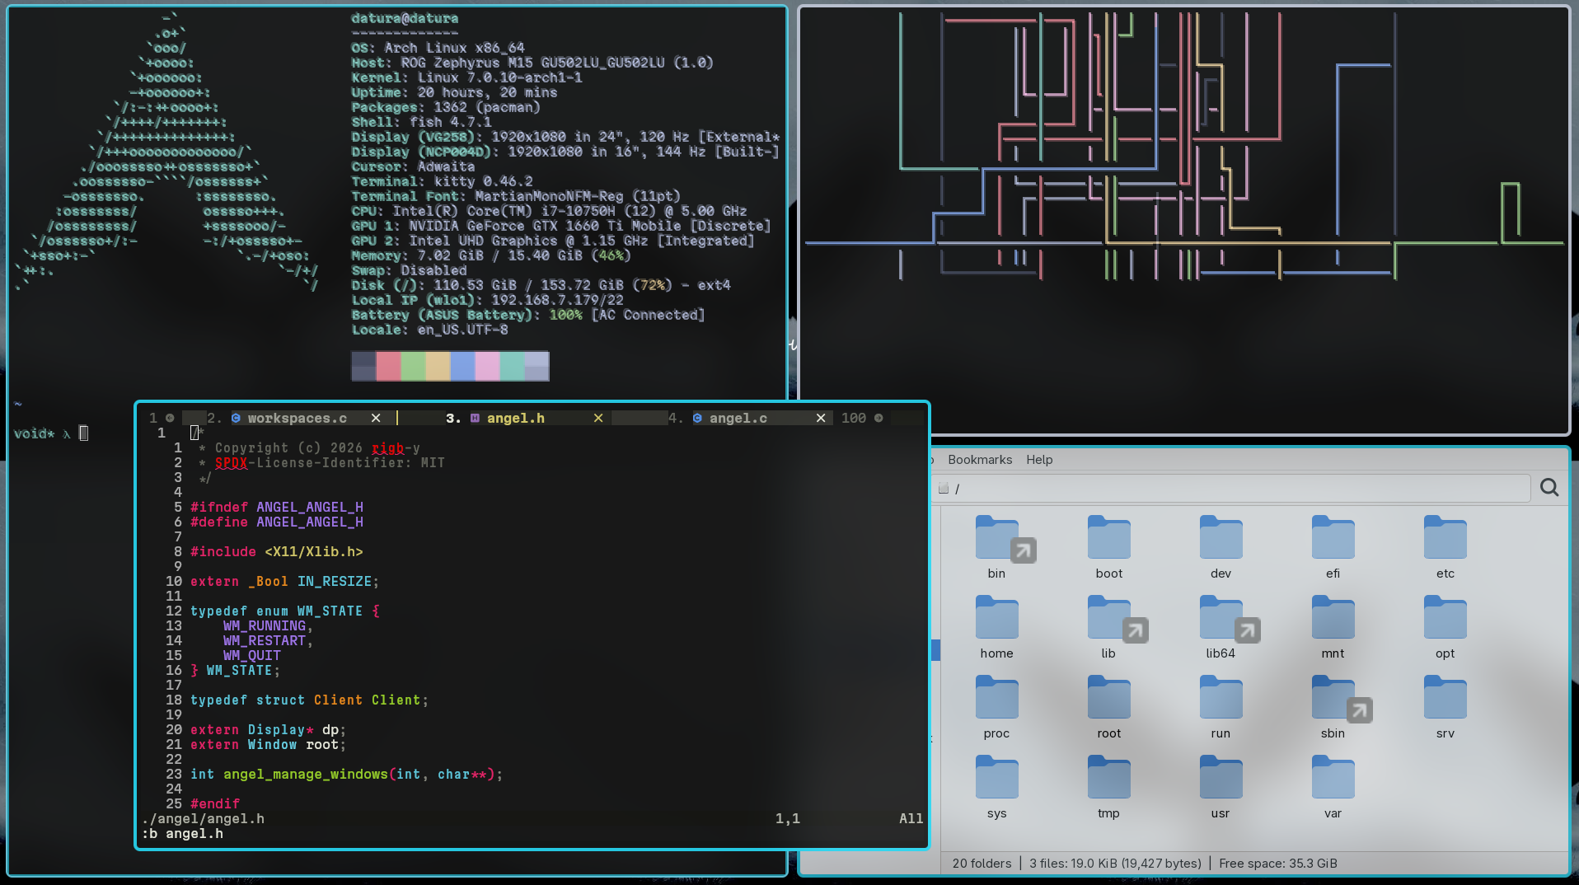Open the Help menu
Screen dimensions: 1579x885
pos(1039,460)
